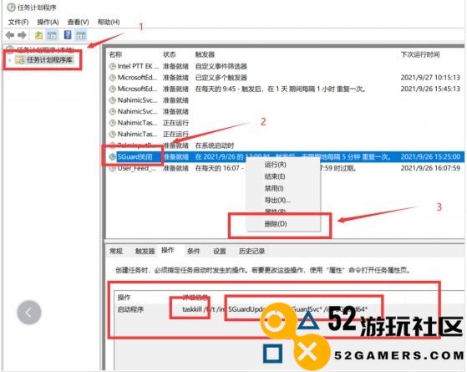Open the 文件(F) menu
Image resolution: width=467 pixels, height=372 pixels.
click(x=18, y=22)
